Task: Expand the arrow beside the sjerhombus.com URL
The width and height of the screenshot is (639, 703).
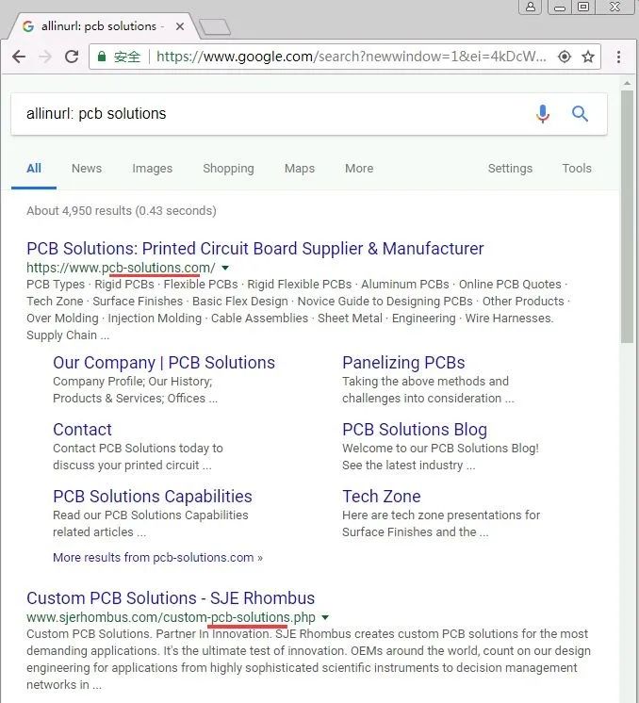Action: pos(325,617)
